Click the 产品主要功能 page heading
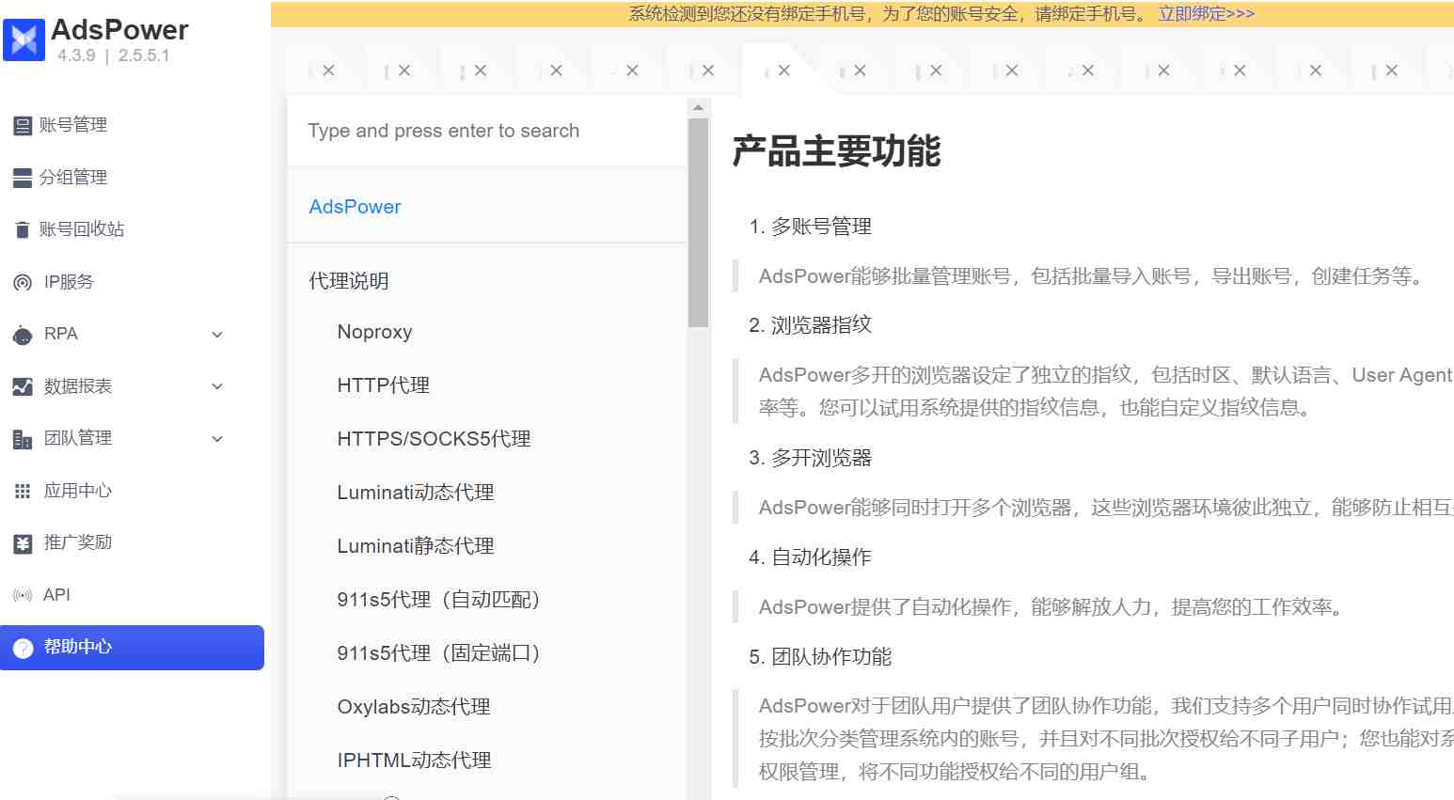 [836, 151]
